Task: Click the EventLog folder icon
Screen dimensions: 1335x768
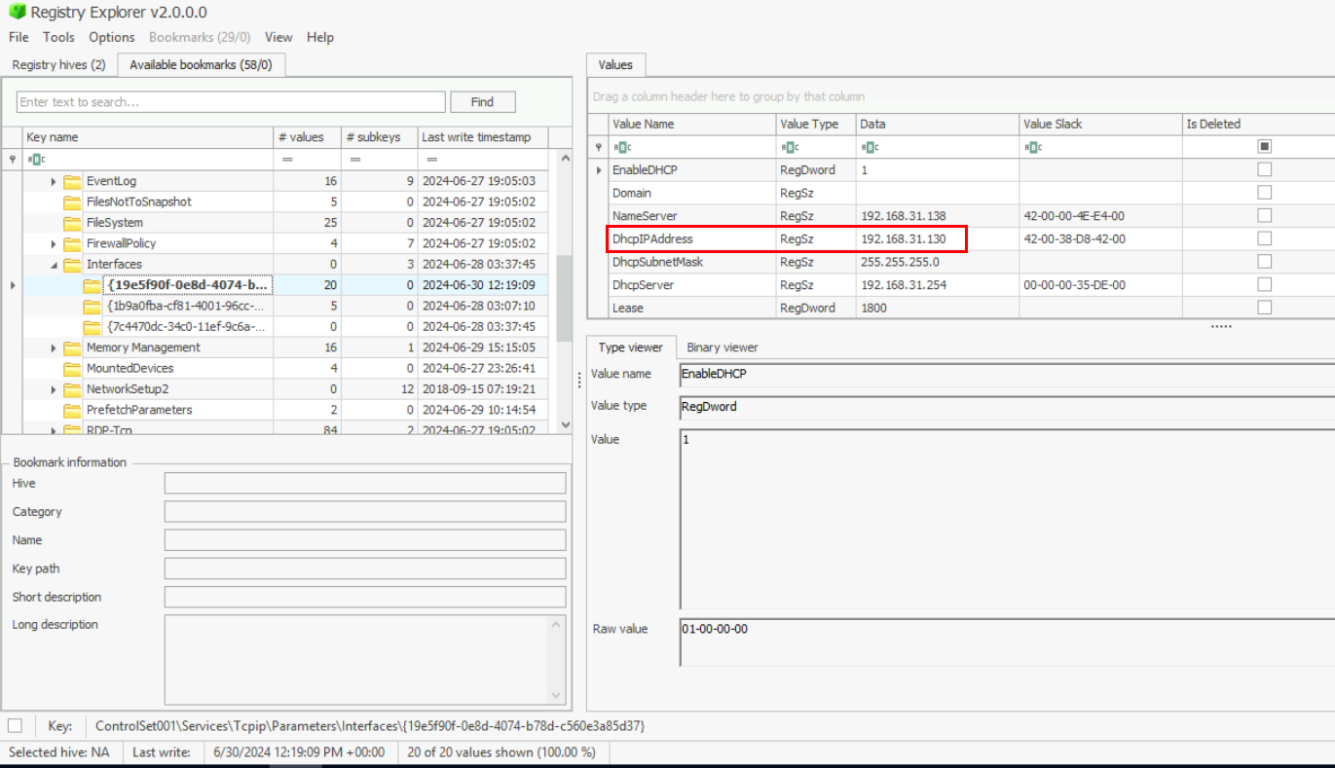Action: point(72,181)
